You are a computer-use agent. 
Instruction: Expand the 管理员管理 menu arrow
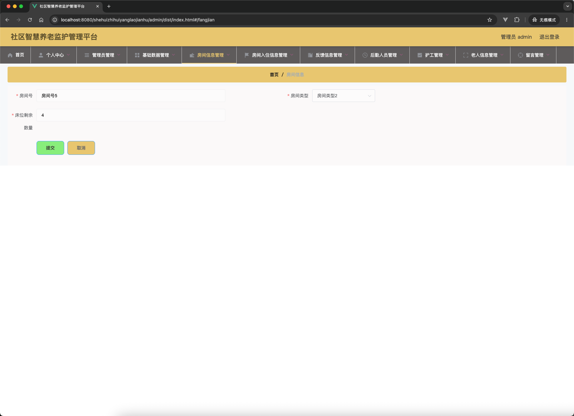click(x=119, y=55)
